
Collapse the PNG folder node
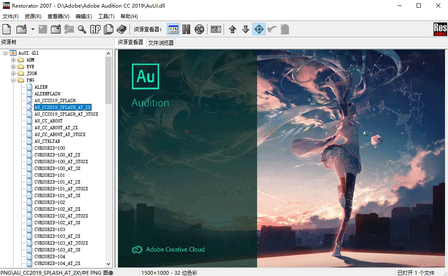pyautogui.click(x=13, y=80)
